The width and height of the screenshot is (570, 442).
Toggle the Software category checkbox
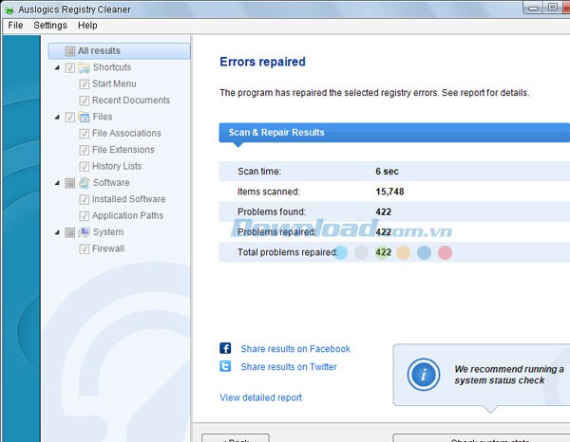click(69, 183)
